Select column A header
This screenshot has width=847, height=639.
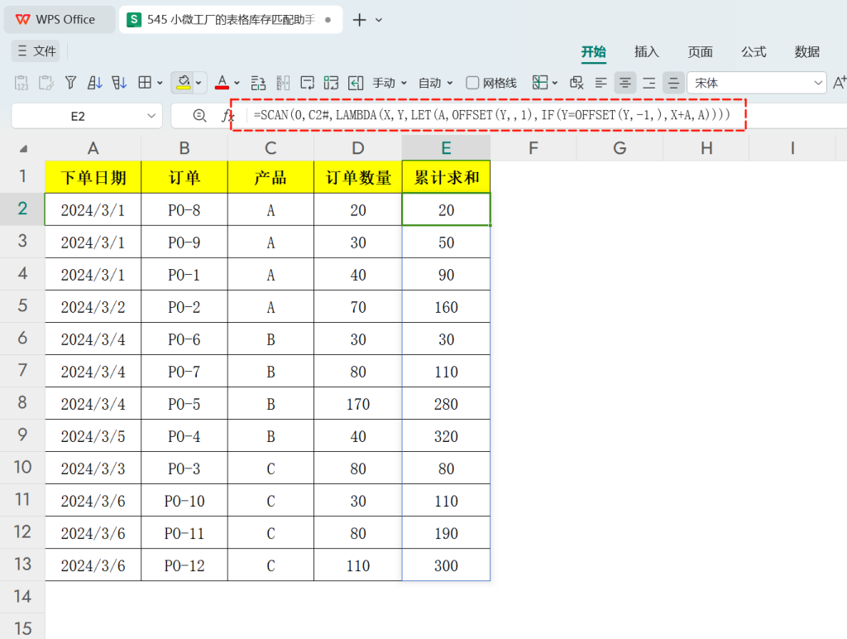click(93, 147)
